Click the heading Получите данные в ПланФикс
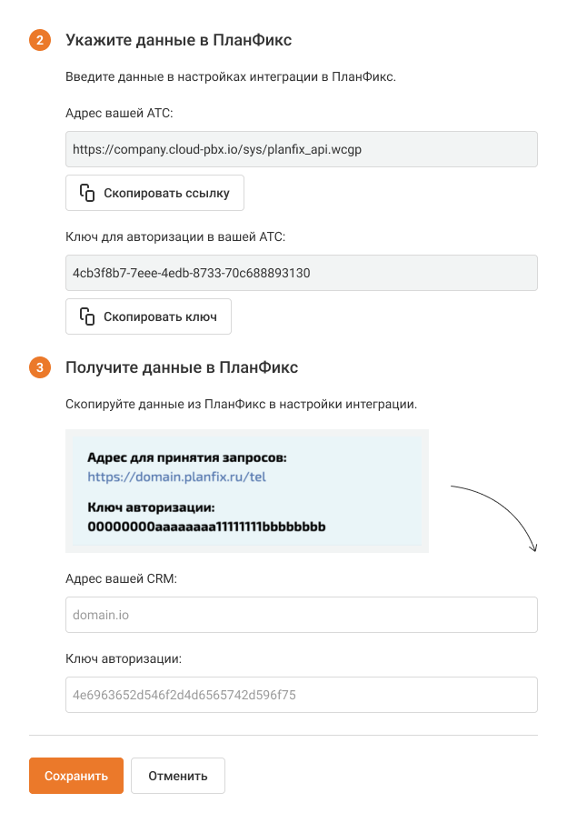Image resolution: width=567 pixels, height=823 pixels. [x=182, y=368]
